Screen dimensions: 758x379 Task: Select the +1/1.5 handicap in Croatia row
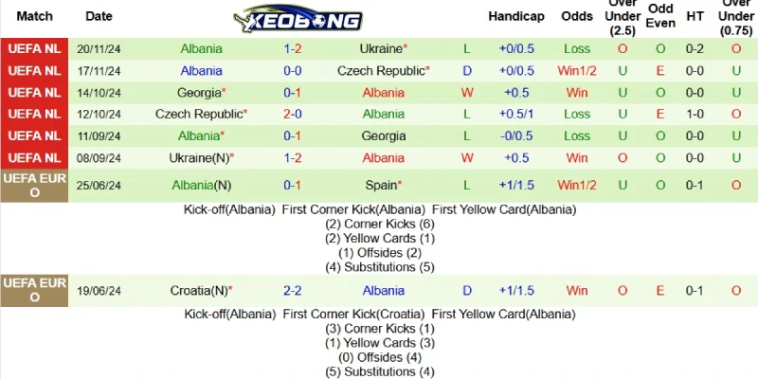(x=516, y=291)
